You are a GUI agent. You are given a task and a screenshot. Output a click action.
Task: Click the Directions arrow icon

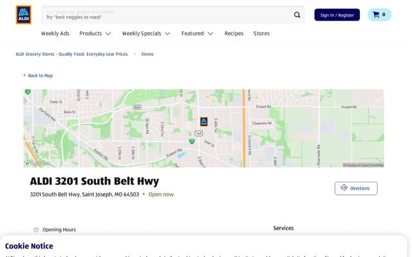(x=344, y=188)
